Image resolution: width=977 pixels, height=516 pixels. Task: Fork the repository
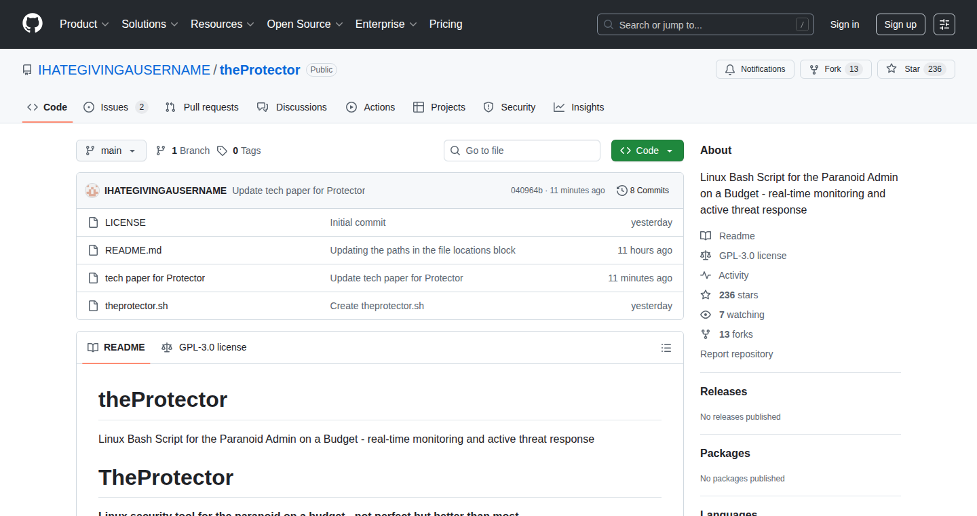click(836, 69)
